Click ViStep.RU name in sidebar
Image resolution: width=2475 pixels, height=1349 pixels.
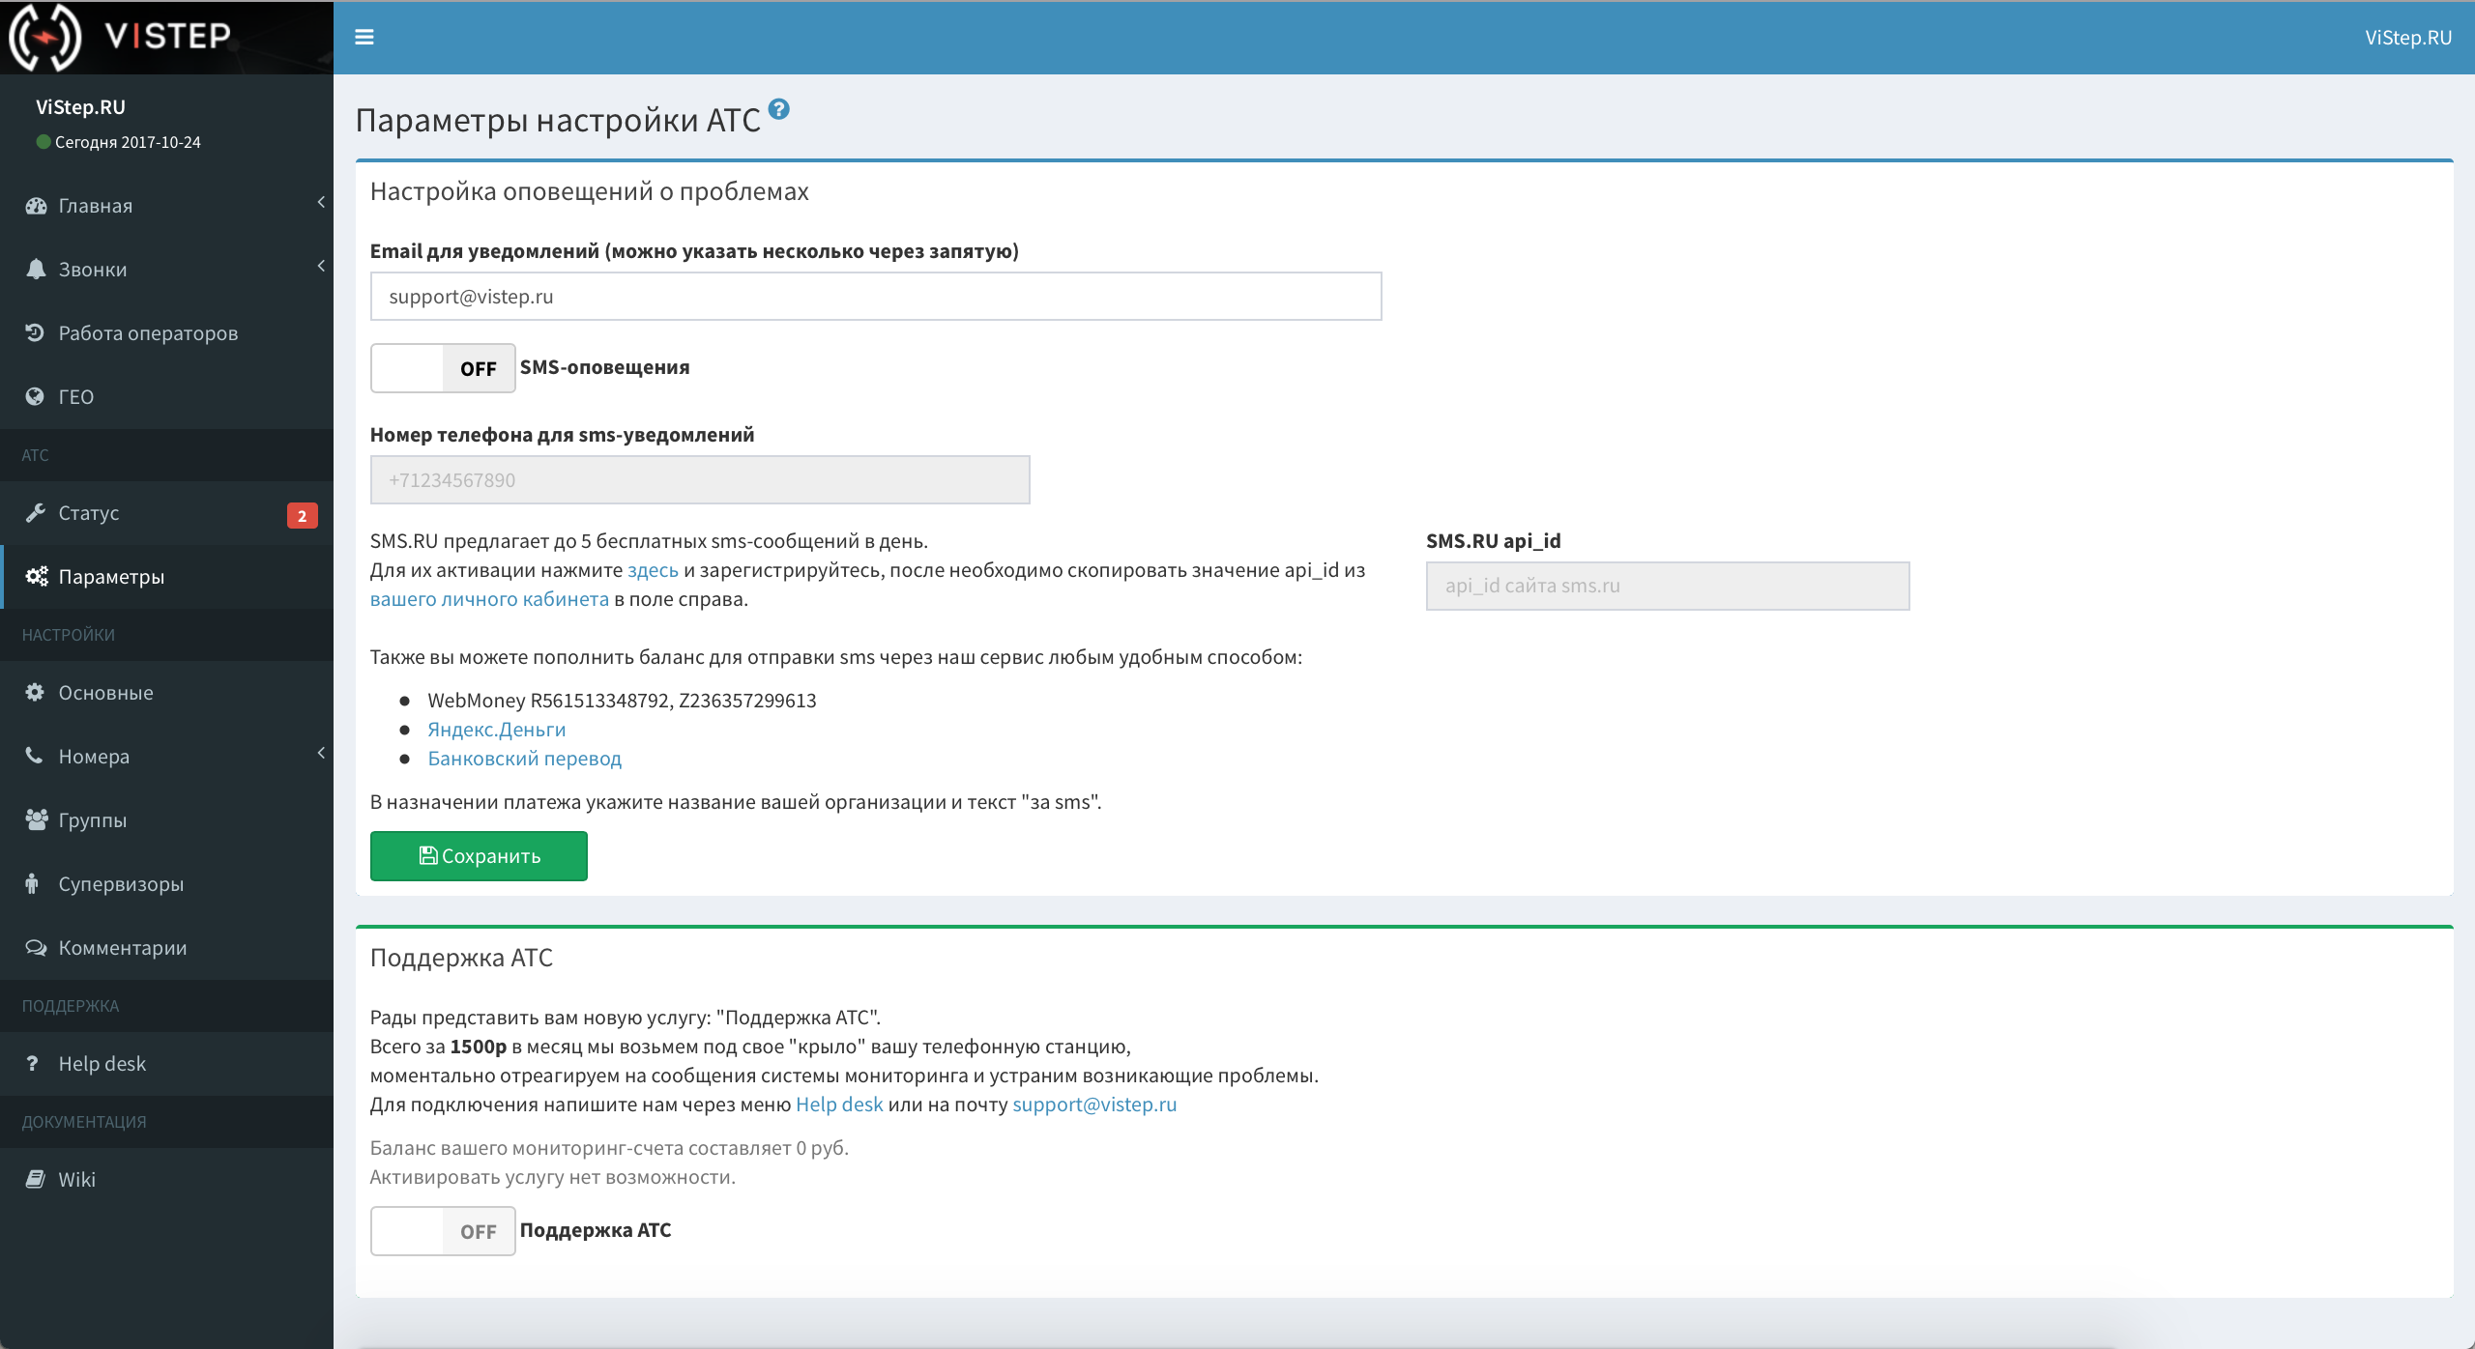[x=80, y=107]
